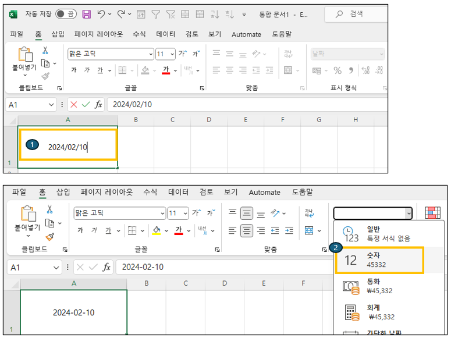451x338 pixels.
Task: Click the Decrease indent icon in the bottom window
Action: [x=275, y=230]
